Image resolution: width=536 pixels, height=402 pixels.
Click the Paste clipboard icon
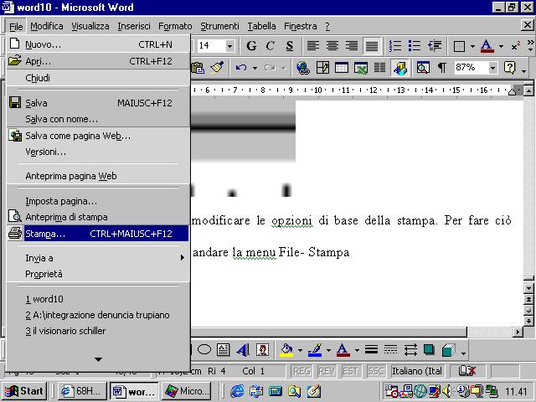198,68
